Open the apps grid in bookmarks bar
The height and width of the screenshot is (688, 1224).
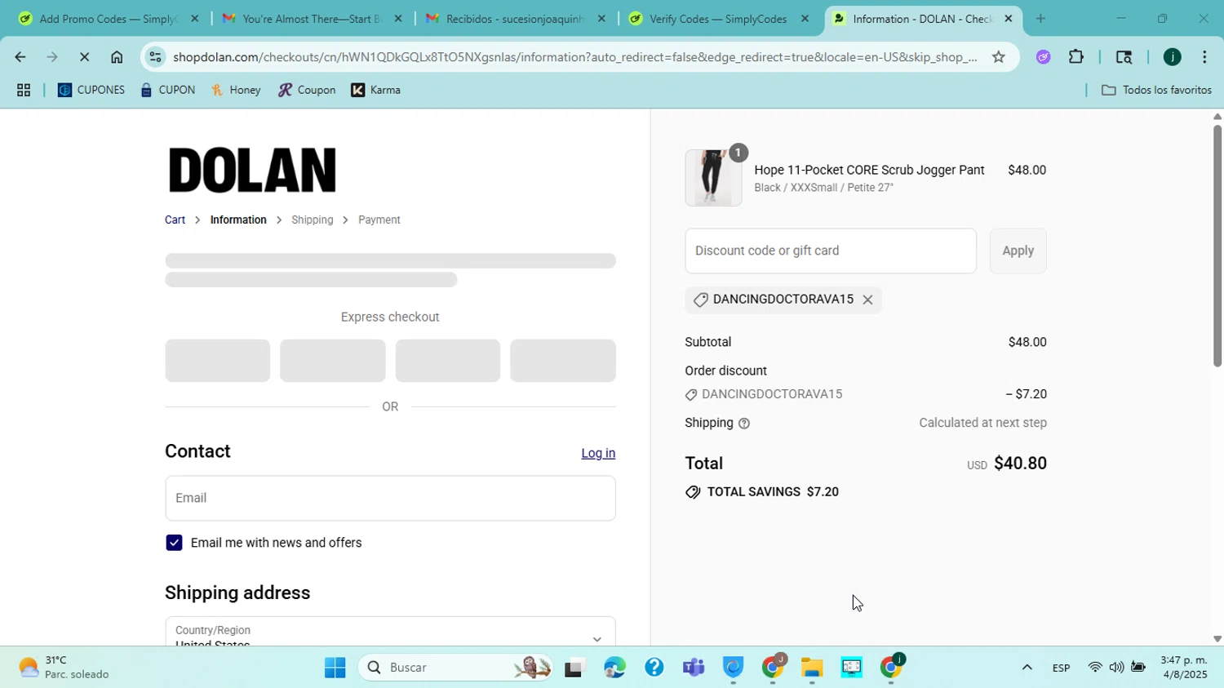coord(24,91)
